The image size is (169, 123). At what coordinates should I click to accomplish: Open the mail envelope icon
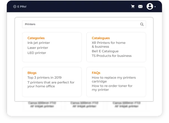coord(140,7)
